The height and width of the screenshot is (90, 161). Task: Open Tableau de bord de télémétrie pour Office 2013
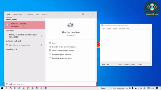pos(23,36)
